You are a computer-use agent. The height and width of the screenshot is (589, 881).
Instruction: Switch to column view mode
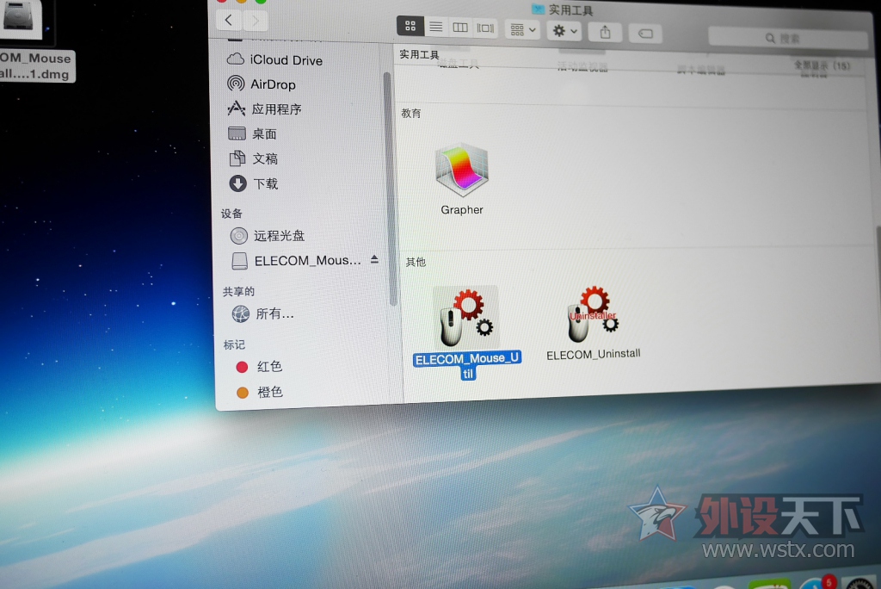(x=460, y=28)
